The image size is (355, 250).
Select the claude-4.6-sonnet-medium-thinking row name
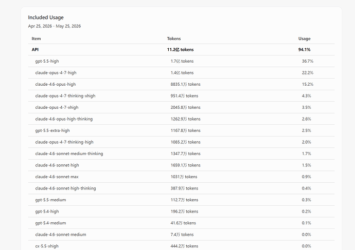click(69, 153)
